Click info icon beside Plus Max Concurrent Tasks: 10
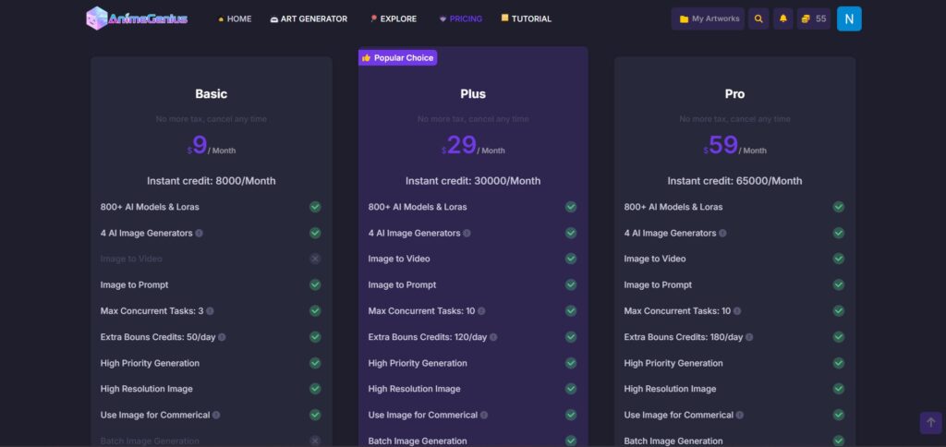Viewport: 946px width, 447px height. [x=481, y=311]
